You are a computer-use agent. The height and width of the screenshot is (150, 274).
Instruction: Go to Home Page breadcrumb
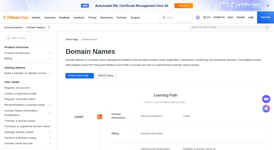[x=72, y=40]
